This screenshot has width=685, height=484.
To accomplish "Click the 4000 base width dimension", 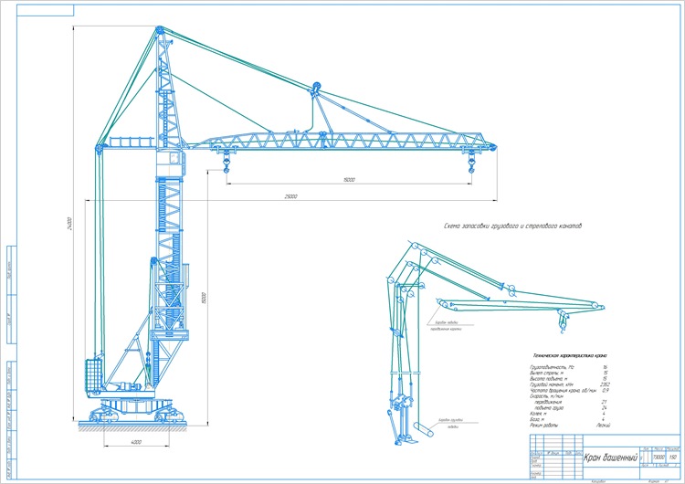I will coord(136,442).
